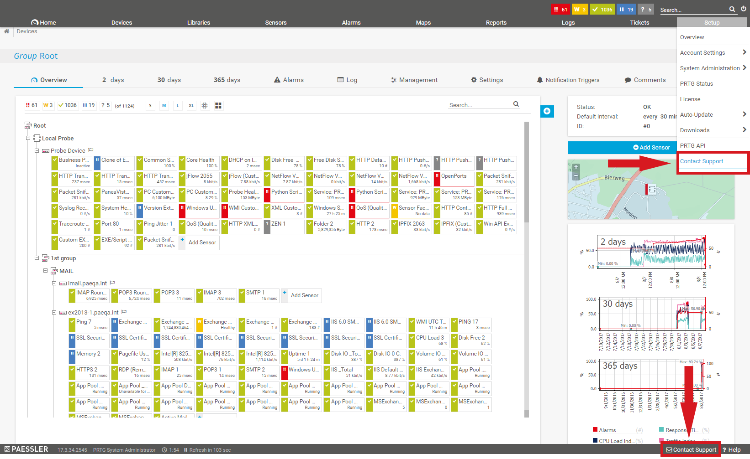Open the Root tree item
Screen dimensions: 750x459
[35, 125]
